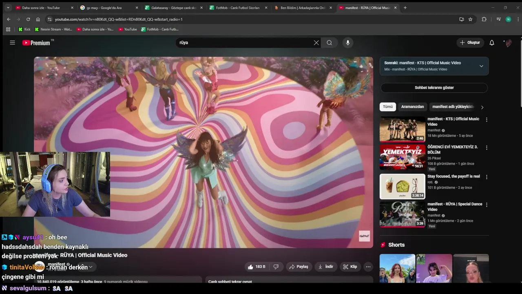
Task: Open the notifications bell
Action: click(492, 42)
